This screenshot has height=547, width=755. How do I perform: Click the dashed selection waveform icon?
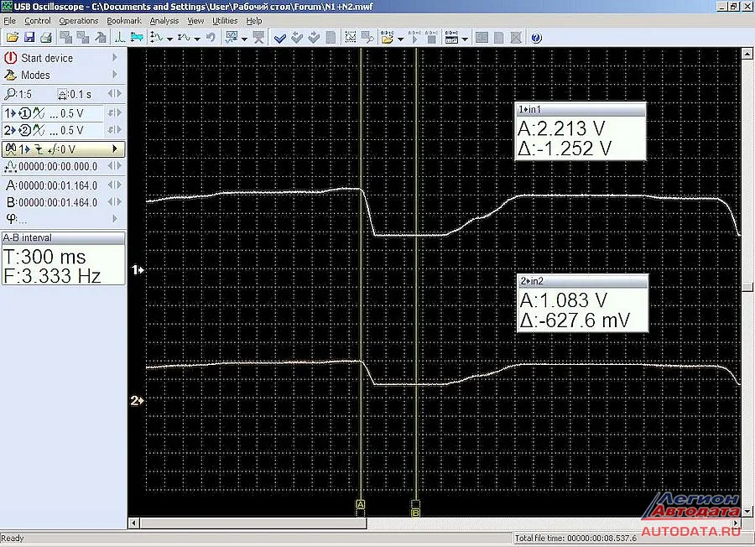point(351,37)
